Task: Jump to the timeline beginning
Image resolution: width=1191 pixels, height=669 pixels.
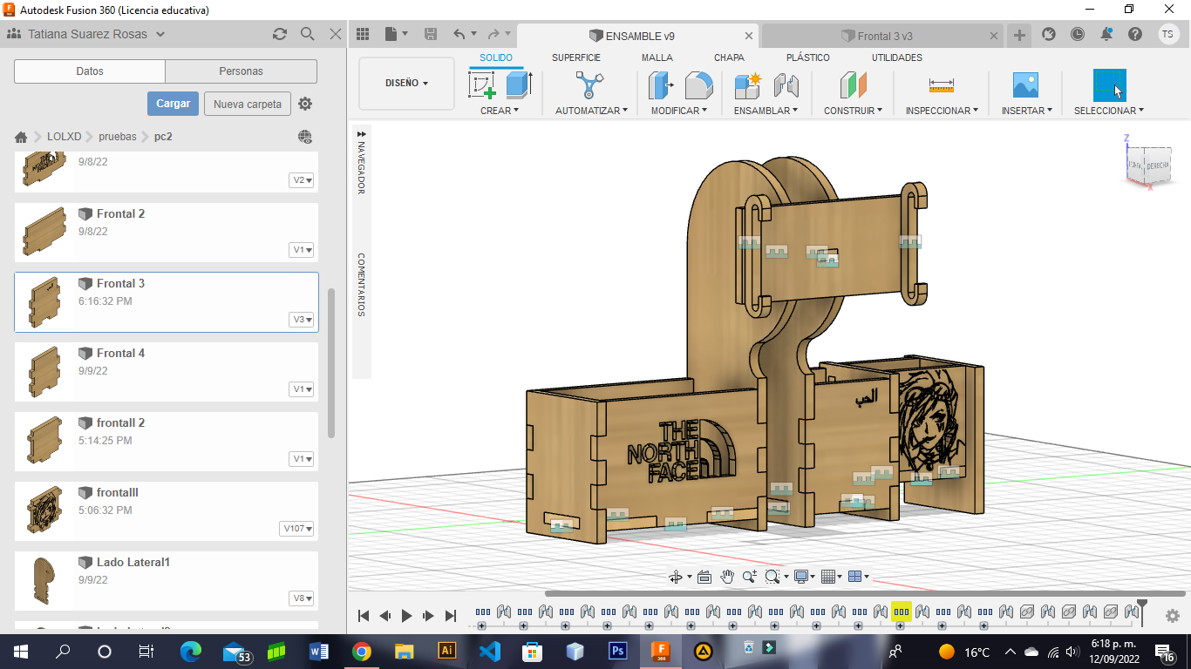Action: click(364, 616)
